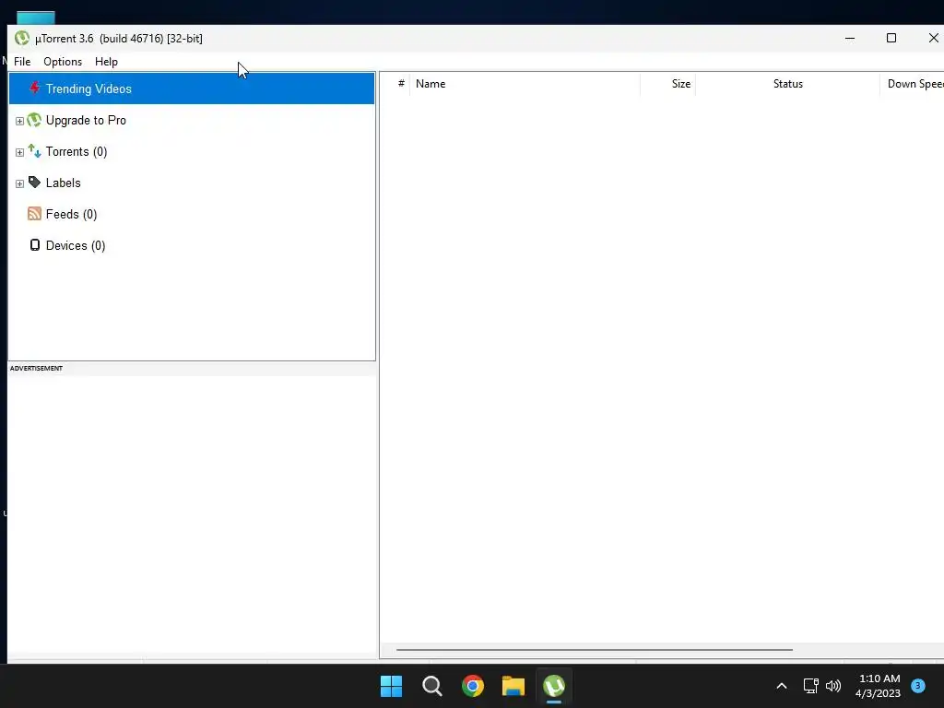
Task: Select Trending Videos in sidebar
Action: point(192,88)
